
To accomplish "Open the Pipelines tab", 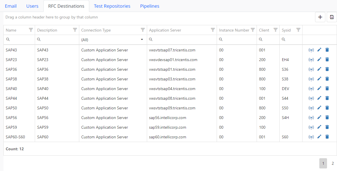I will tap(150, 6).
